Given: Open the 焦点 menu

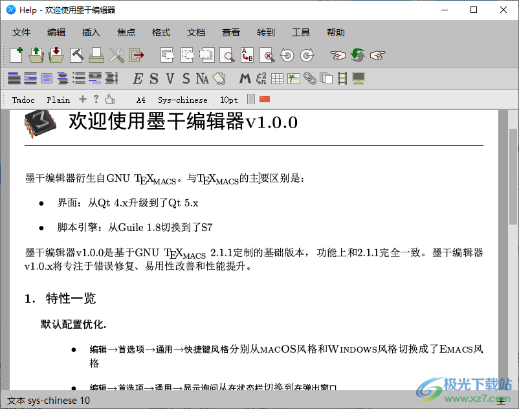Looking at the screenshot, I should click(126, 32).
